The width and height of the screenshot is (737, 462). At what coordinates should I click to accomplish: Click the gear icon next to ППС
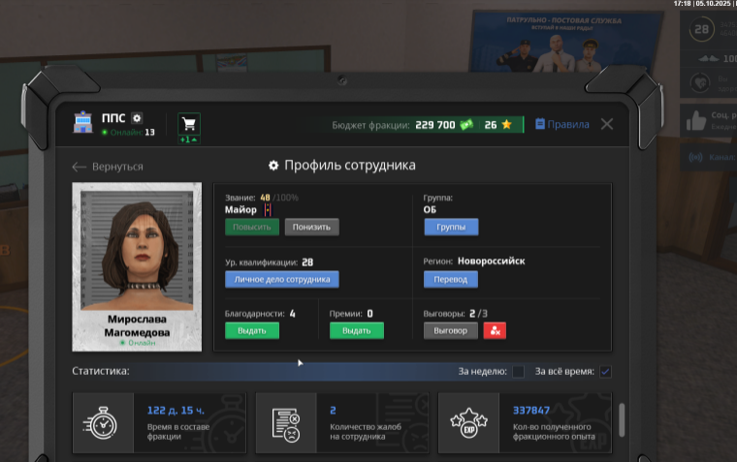click(137, 117)
